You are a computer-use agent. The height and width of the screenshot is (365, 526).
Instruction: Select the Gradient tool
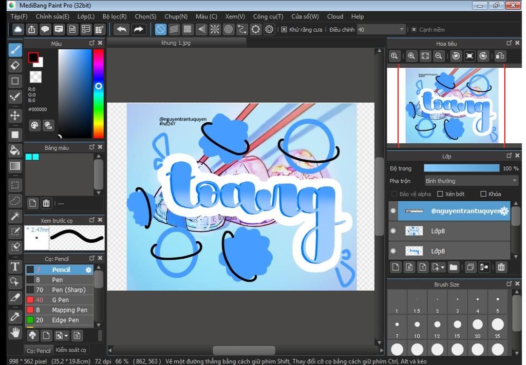coord(15,166)
